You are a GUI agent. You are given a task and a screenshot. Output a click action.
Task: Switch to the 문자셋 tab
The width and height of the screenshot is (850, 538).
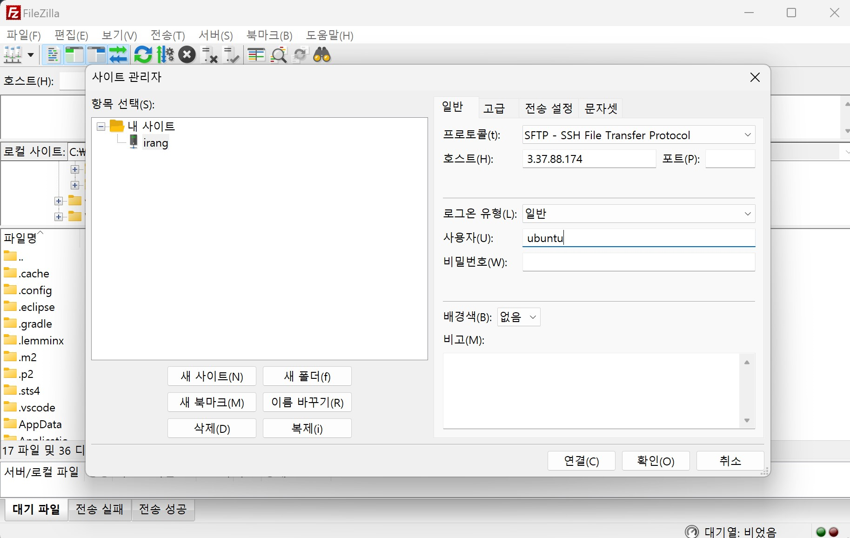(601, 108)
